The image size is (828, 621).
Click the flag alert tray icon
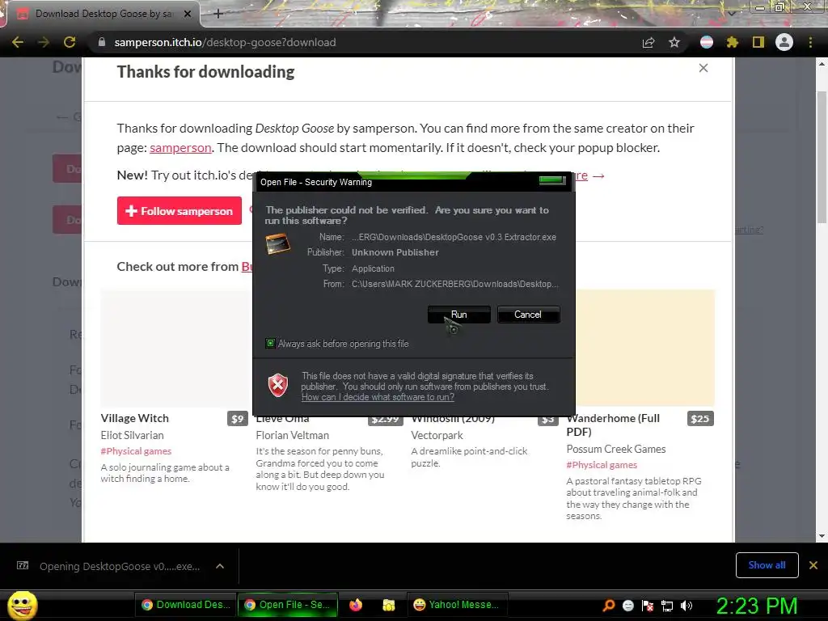pos(648,606)
